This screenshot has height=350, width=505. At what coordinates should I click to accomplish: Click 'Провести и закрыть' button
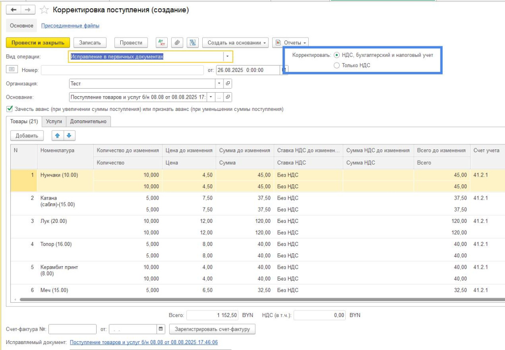[x=38, y=42]
